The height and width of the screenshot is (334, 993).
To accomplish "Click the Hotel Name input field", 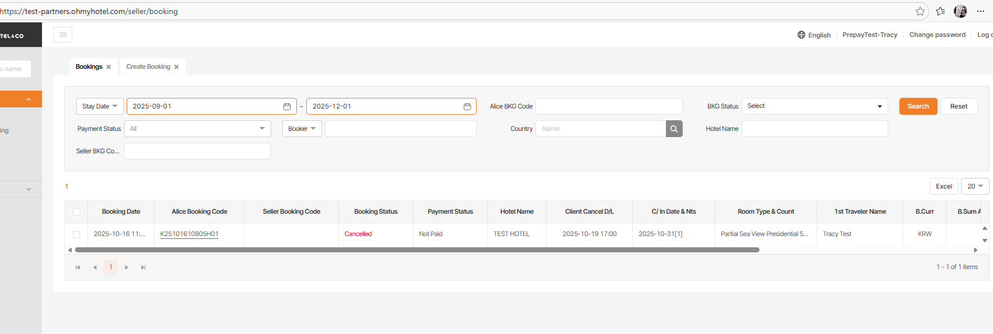I will [x=814, y=129].
